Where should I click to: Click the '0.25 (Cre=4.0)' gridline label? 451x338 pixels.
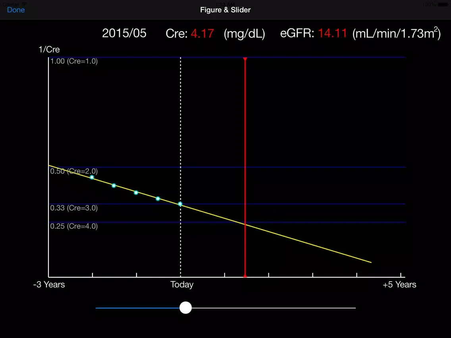click(x=74, y=226)
